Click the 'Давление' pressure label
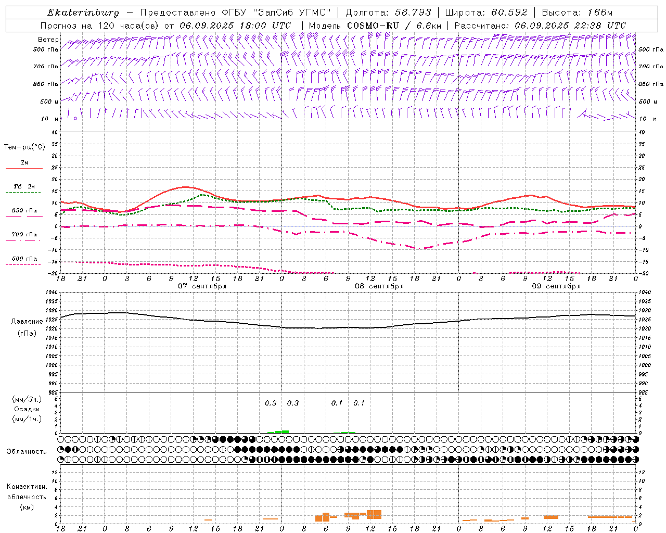The image size is (666, 533). [27, 322]
